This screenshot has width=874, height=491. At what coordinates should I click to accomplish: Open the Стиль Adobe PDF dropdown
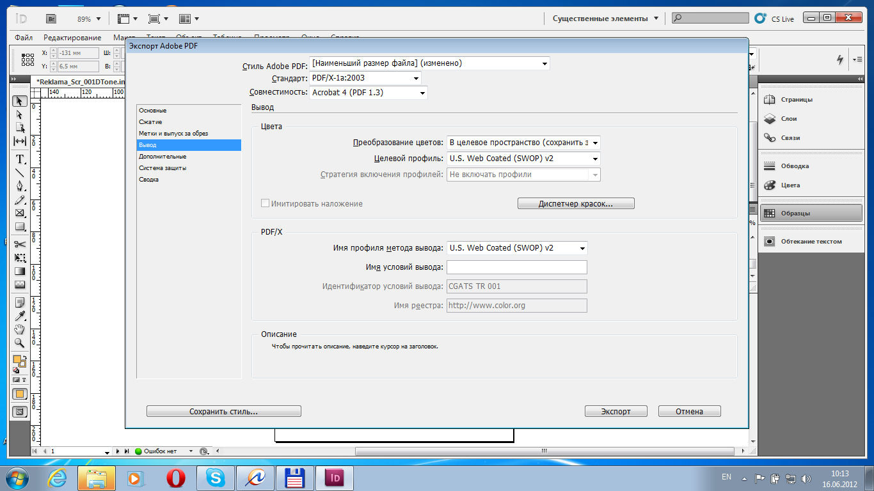[429, 63]
